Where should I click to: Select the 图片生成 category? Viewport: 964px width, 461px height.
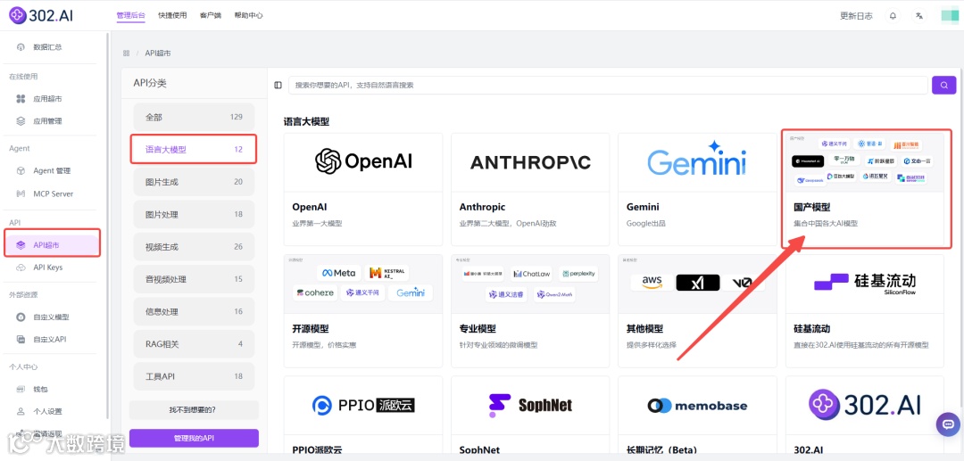(194, 182)
